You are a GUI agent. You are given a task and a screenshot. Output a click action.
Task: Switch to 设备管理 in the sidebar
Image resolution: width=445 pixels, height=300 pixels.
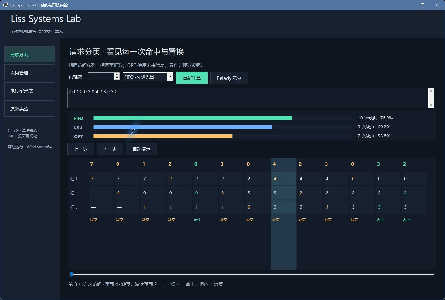(30, 72)
